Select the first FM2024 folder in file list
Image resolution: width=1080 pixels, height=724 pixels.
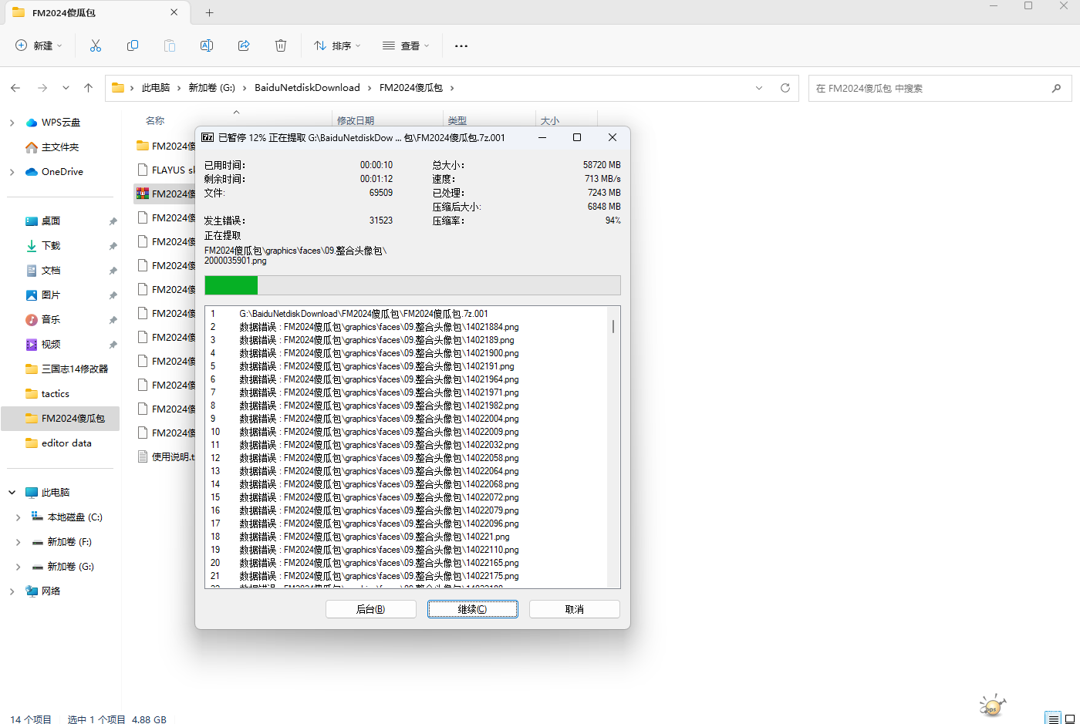[165, 146]
